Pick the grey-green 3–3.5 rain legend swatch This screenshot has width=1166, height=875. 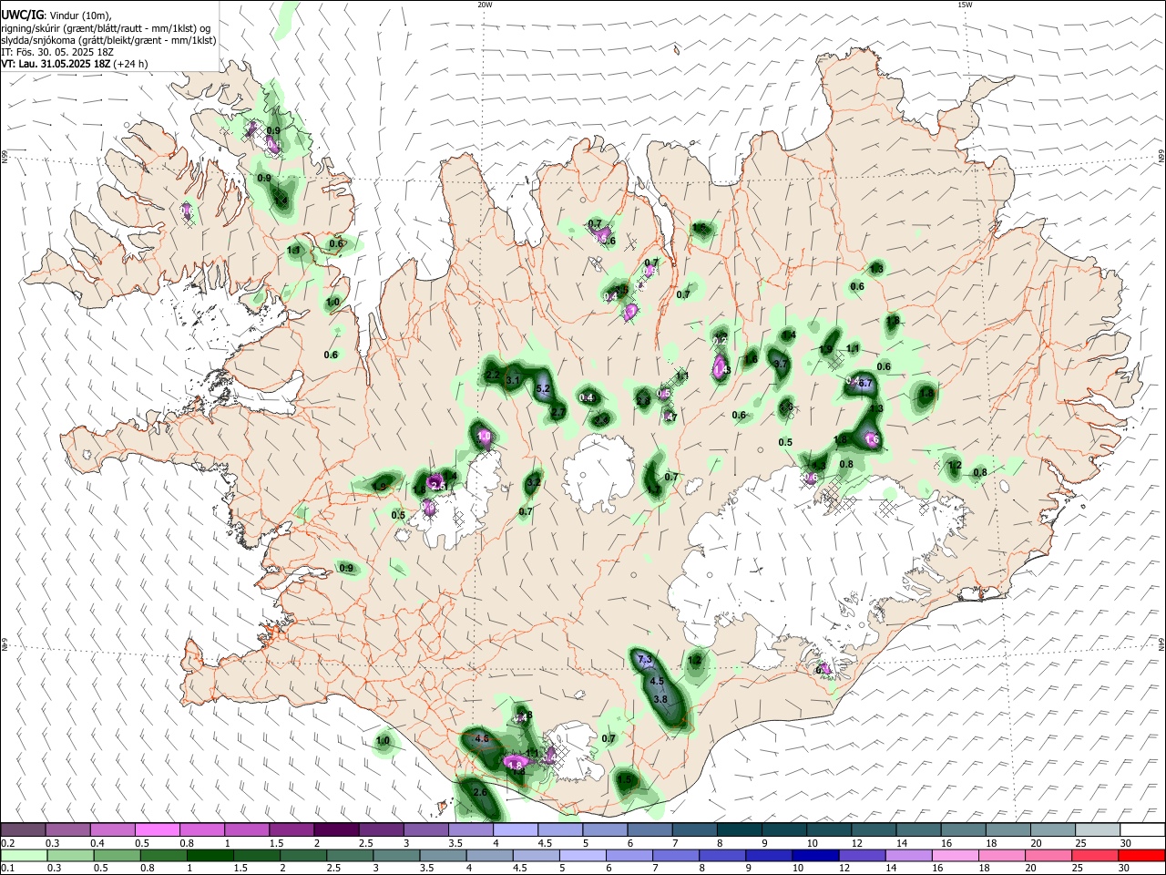[398, 856]
